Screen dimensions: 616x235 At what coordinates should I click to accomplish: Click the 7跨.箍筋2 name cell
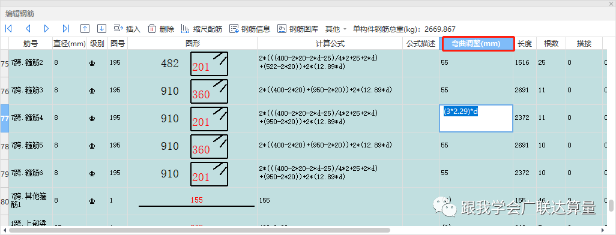pos(31,63)
